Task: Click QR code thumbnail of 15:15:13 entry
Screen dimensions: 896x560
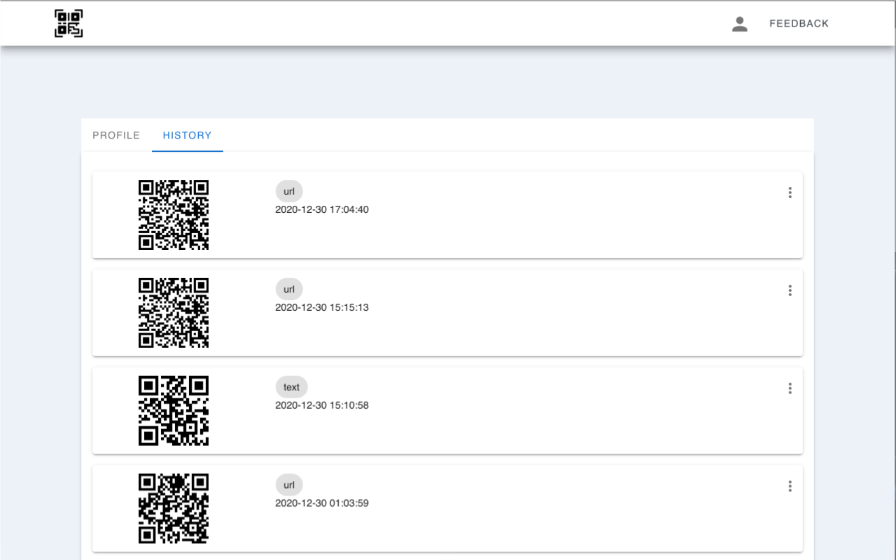Action: click(174, 313)
